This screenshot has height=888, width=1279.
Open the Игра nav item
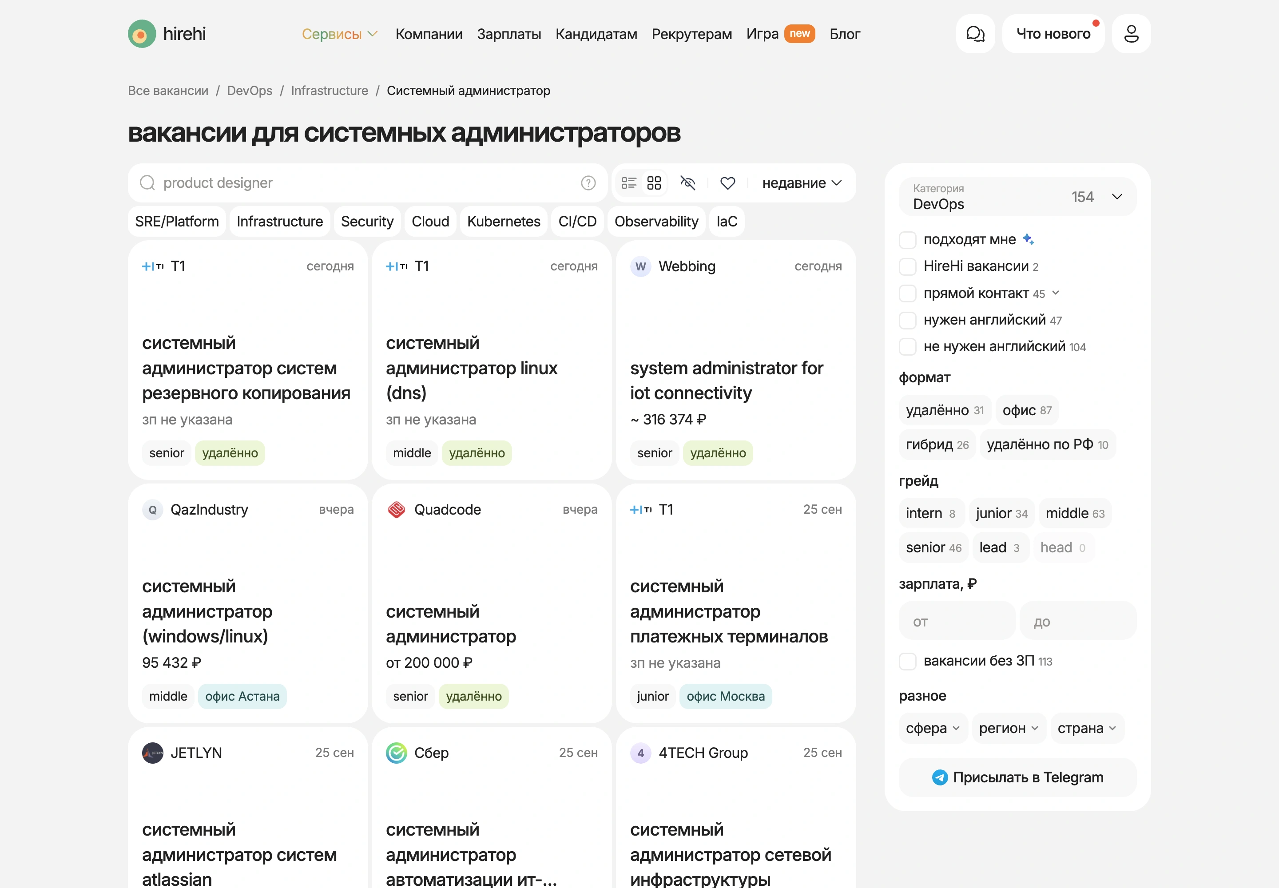point(762,34)
